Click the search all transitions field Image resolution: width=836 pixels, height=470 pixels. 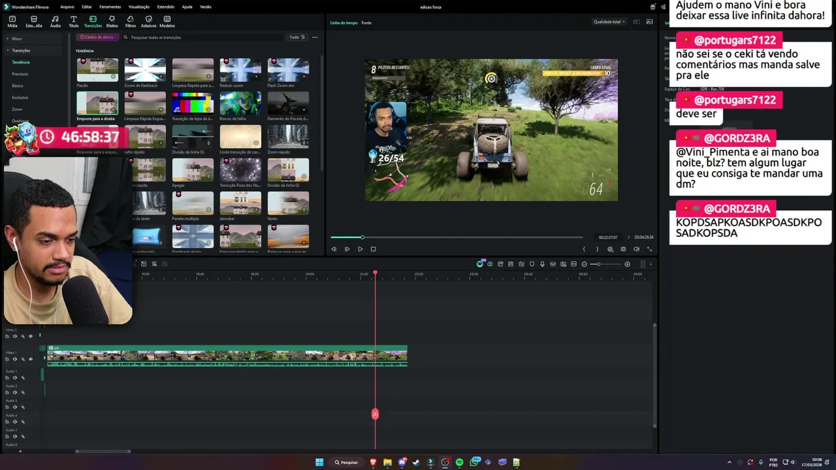pyautogui.click(x=202, y=37)
